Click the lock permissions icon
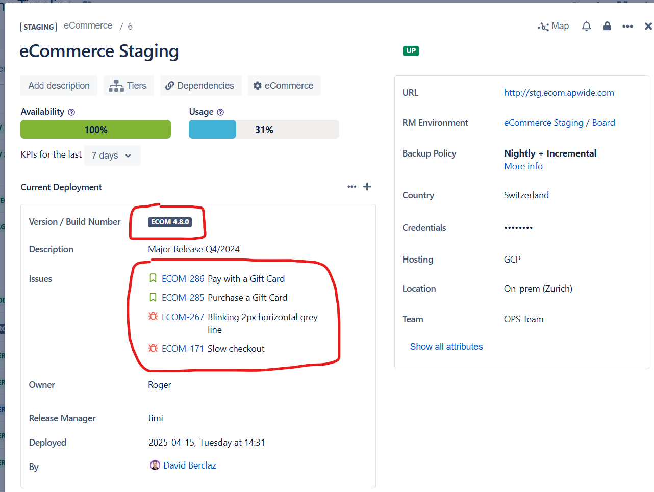Viewport: 654px width, 492px height. click(607, 26)
